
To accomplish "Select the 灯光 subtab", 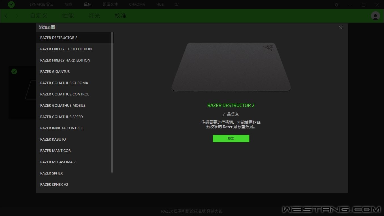I will tap(94, 16).
